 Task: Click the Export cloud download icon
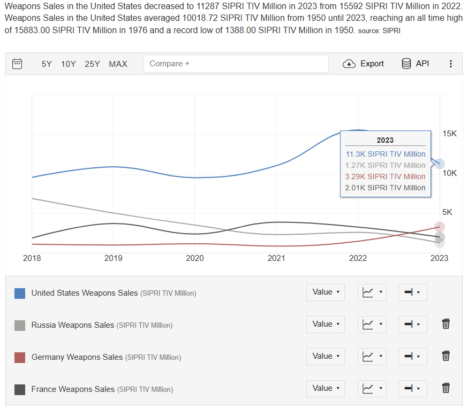point(349,64)
